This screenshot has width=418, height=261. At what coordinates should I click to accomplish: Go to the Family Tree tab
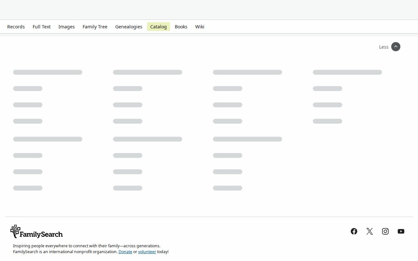pyautogui.click(x=95, y=27)
